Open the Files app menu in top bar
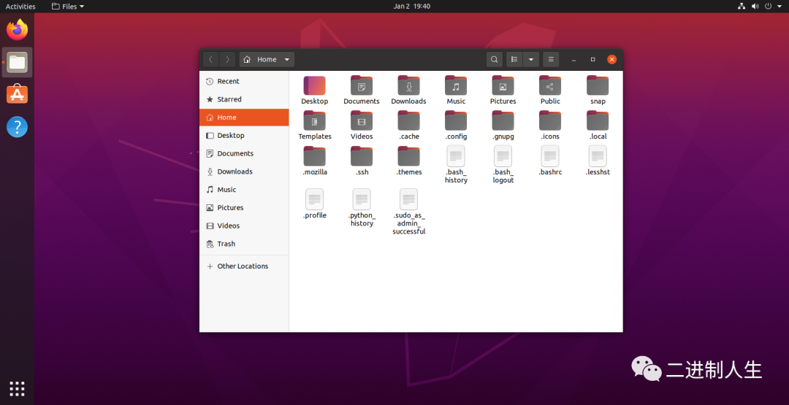789x405 pixels. (x=68, y=7)
